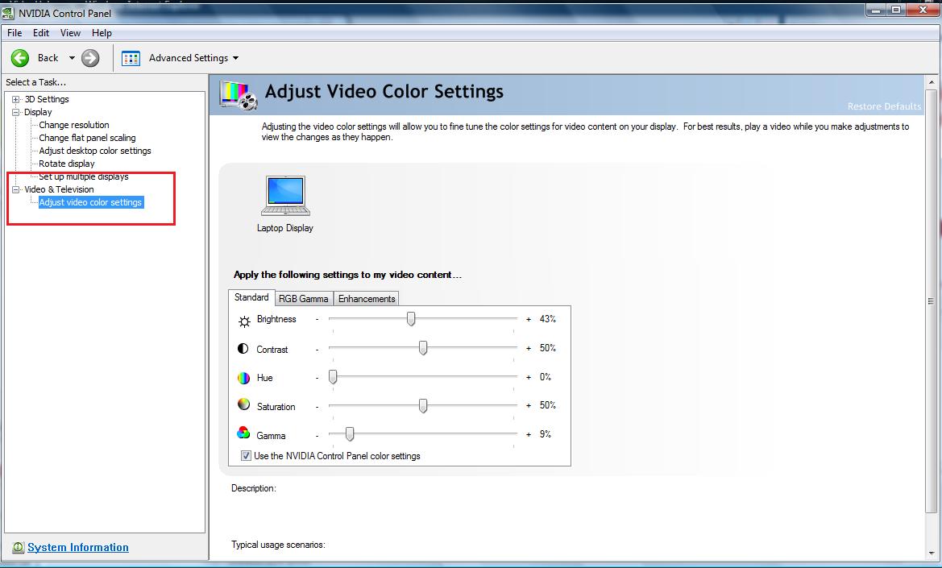The height and width of the screenshot is (568, 942).
Task: Click the NVIDIA title bar app icon
Action: click(x=8, y=13)
